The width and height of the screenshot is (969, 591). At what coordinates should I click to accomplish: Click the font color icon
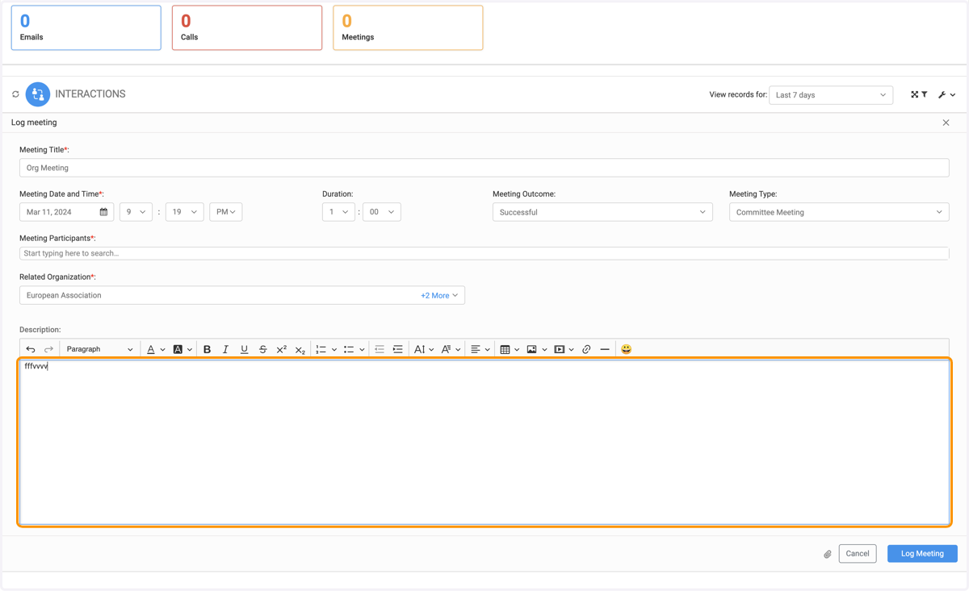[151, 349]
